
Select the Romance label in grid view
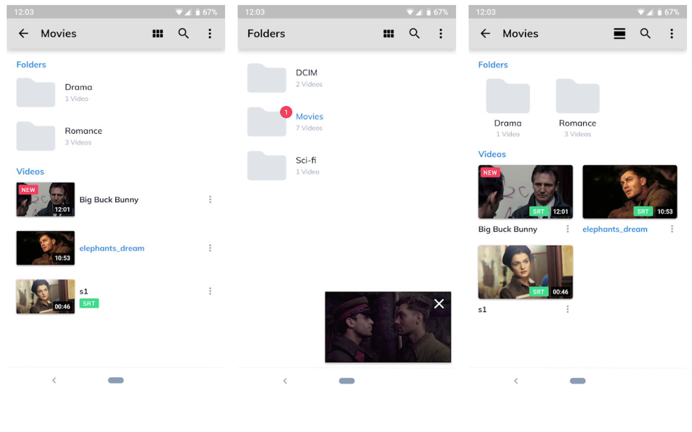(578, 123)
